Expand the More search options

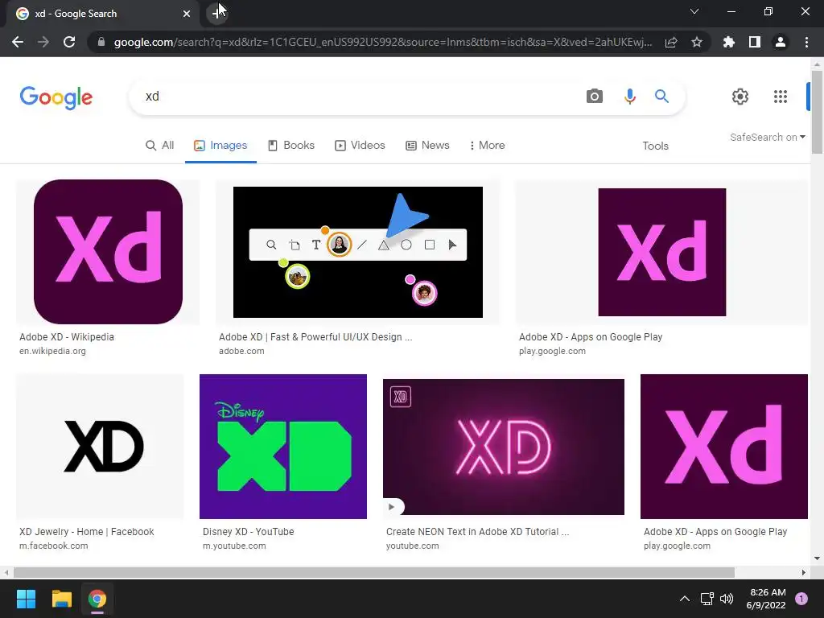click(x=487, y=145)
